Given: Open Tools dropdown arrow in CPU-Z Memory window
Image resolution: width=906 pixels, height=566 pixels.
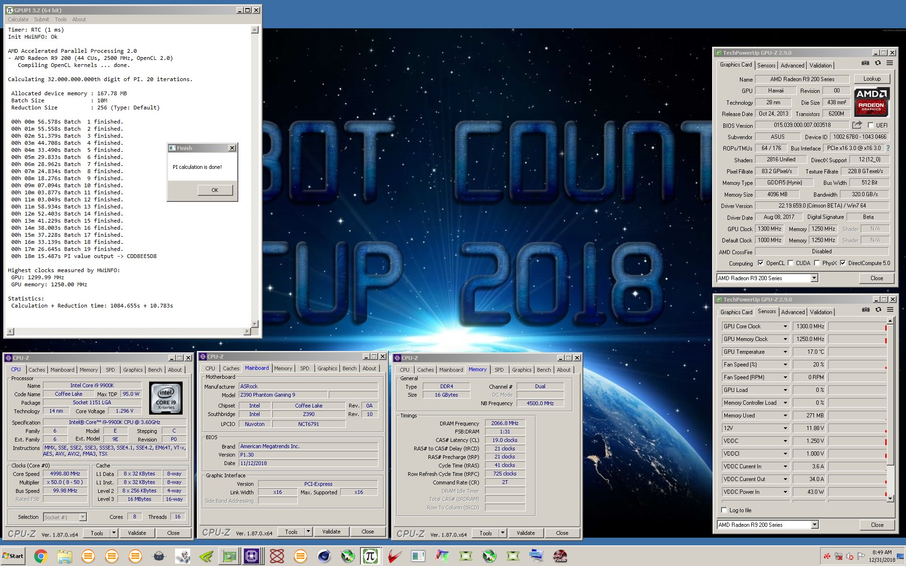Looking at the screenshot, I should click(503, 533).
